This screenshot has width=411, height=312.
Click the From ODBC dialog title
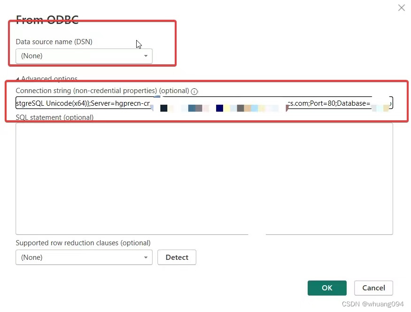click(x=47, y=20)
